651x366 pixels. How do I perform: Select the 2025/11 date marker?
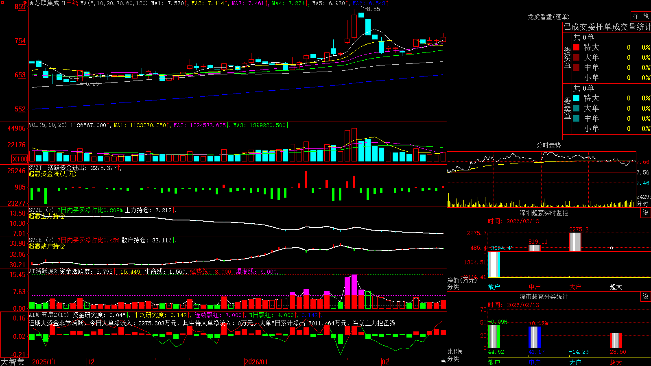pos(44,362)
